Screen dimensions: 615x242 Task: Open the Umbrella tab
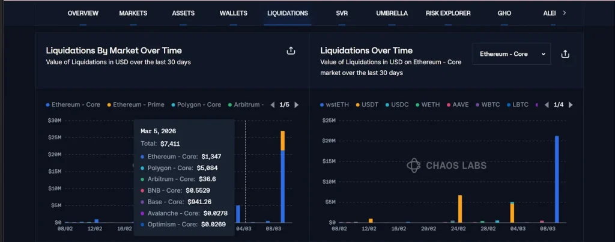click(x=392, y=13)
